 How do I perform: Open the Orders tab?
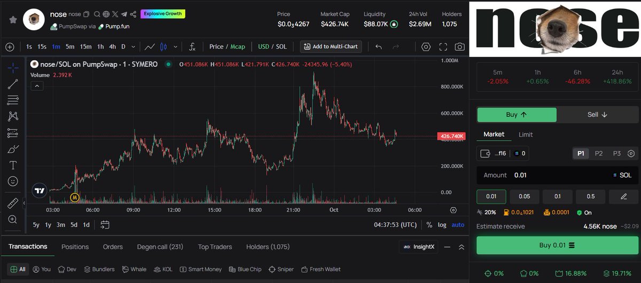coord(113,247)
